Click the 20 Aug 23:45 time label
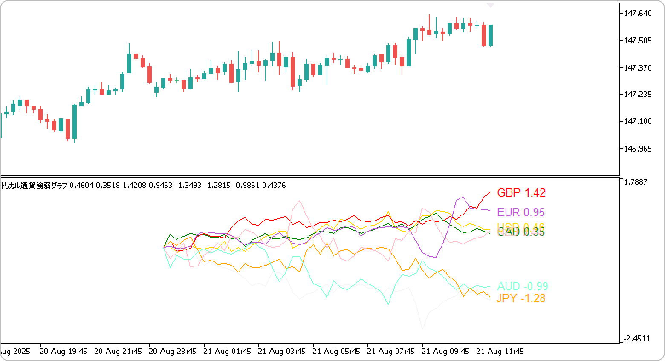The image size is (665, 361). [x=173, y=352]
